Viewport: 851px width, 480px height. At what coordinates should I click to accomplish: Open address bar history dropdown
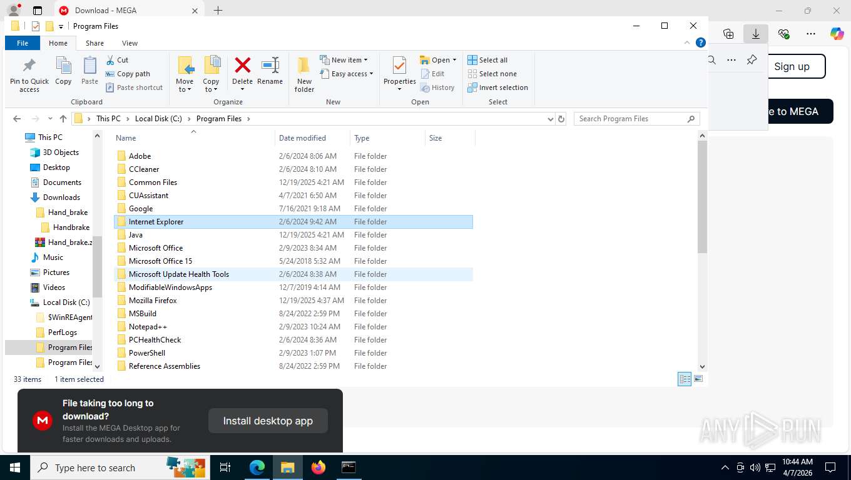pos(550,119)
